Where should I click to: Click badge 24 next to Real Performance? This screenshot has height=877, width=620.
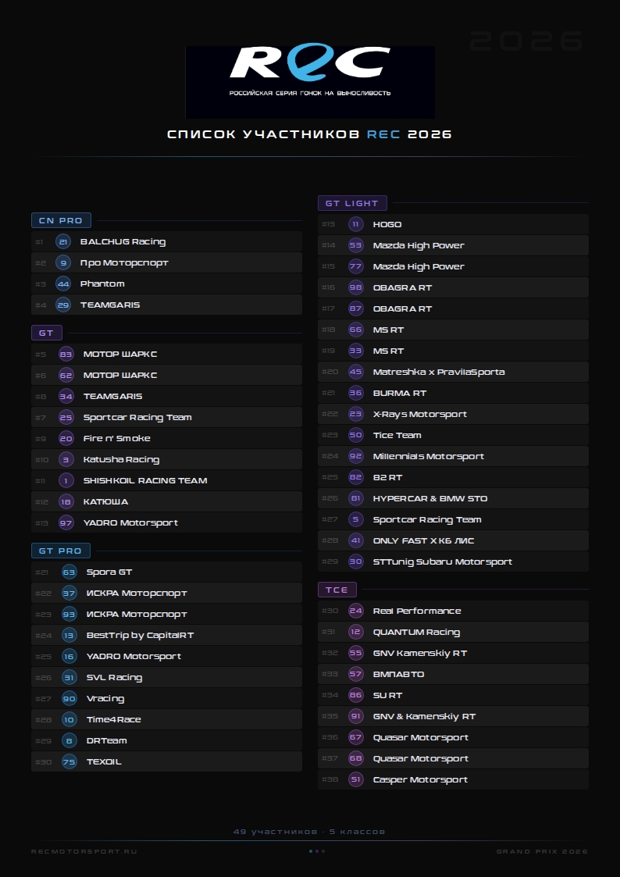(x=356, y=611)
